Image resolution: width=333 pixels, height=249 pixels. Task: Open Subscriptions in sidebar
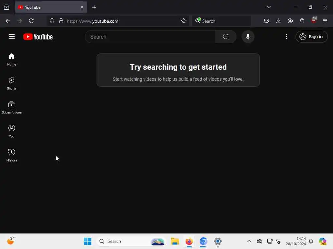coord(12,108)
